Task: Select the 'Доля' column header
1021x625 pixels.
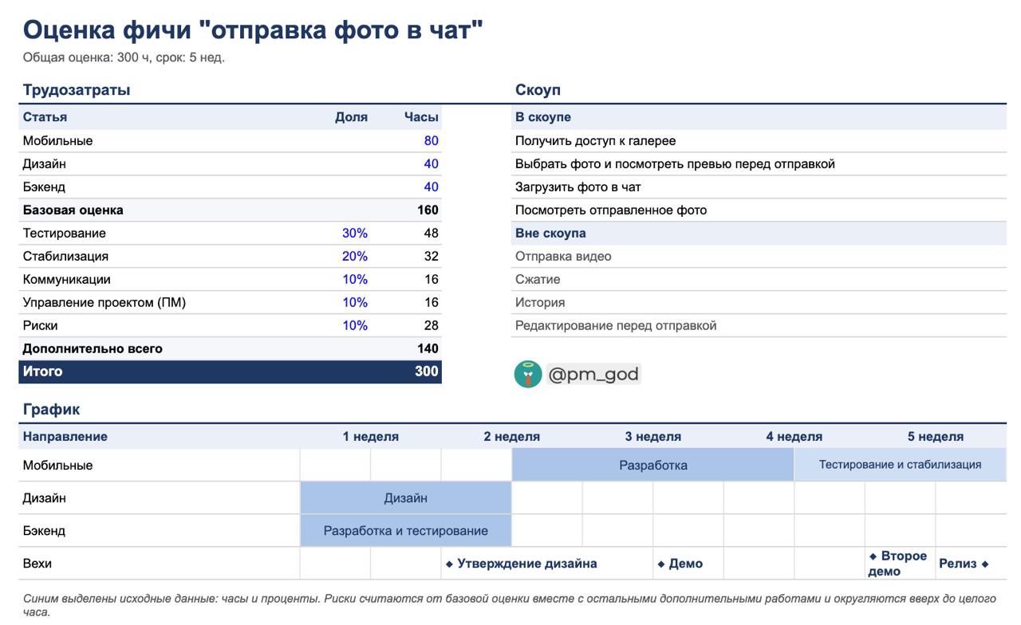Action: [x=351, y=117]
